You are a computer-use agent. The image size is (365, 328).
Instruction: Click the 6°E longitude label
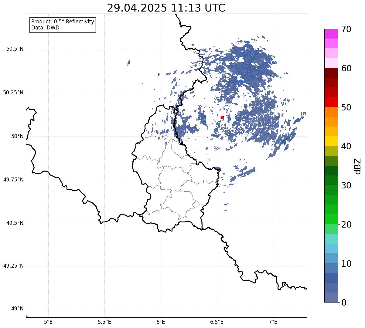[161, 322]
